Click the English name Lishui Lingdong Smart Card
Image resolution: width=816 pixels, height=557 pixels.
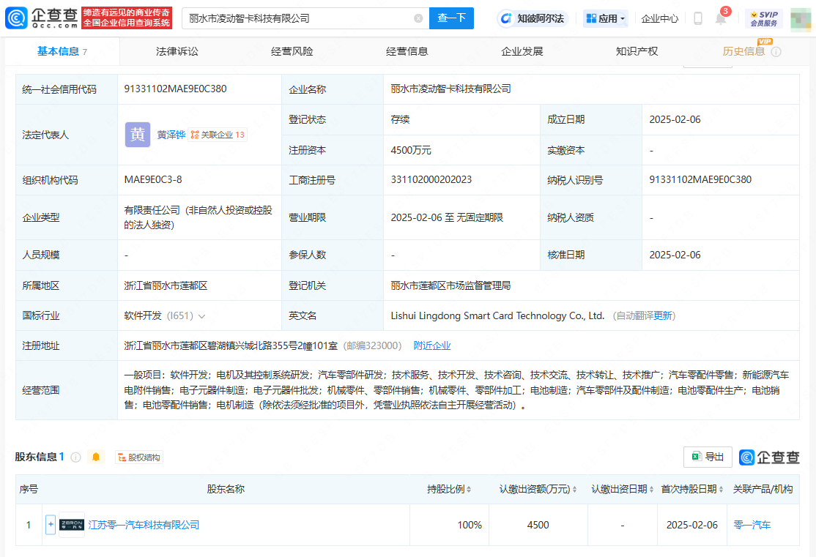497,316
